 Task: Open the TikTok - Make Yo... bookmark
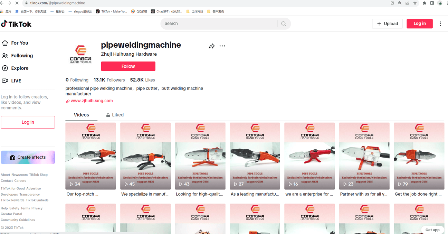112,11
